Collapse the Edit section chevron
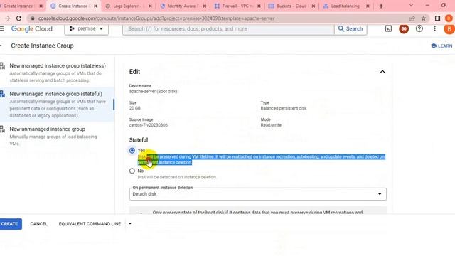The width and height of the screenshot is (455, 256). (382, 72)
